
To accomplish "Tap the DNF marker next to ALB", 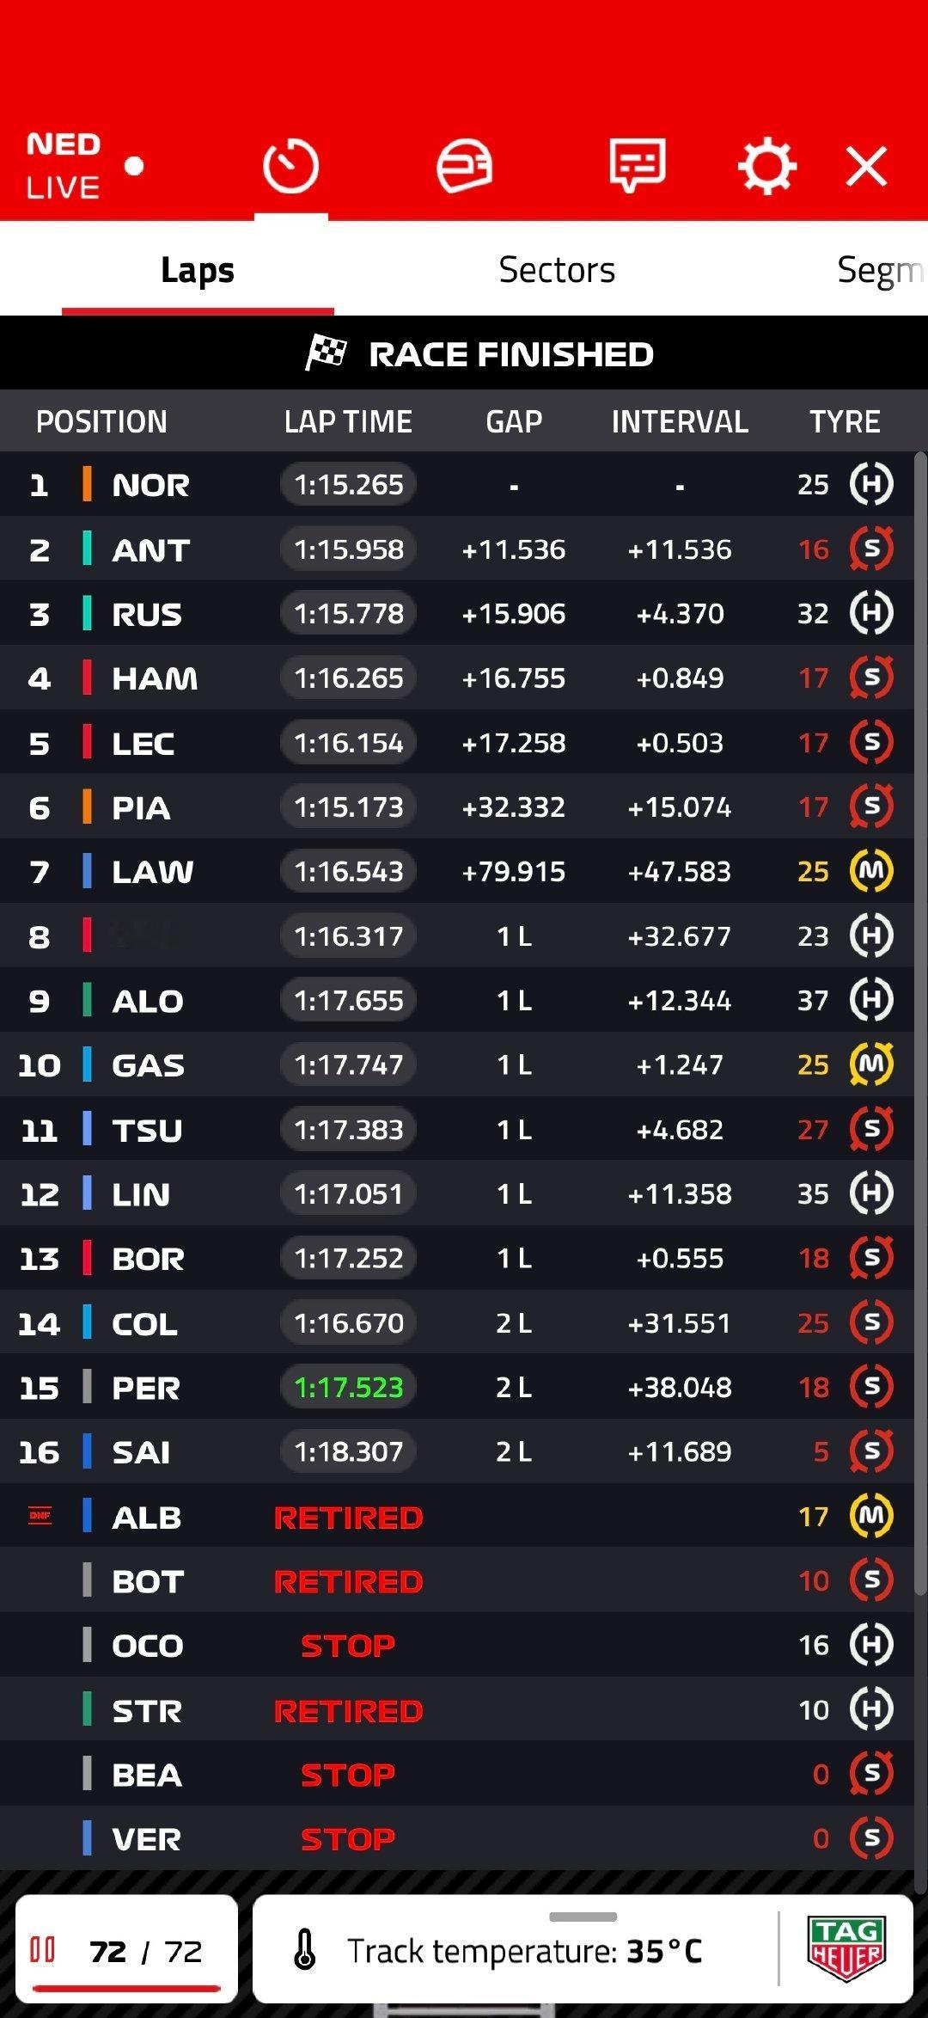I will tap(40, 1516).
